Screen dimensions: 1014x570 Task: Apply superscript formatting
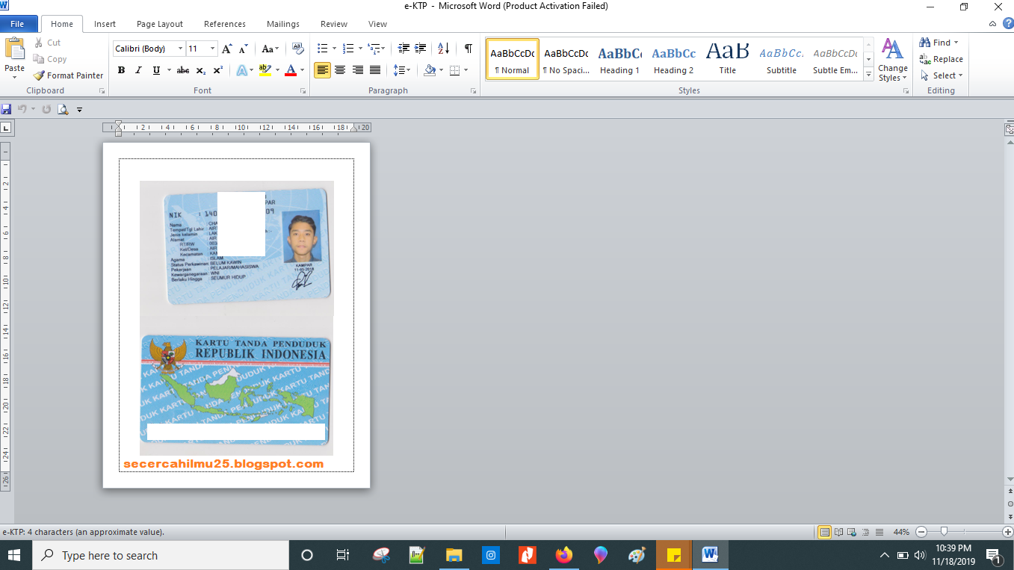217,70
